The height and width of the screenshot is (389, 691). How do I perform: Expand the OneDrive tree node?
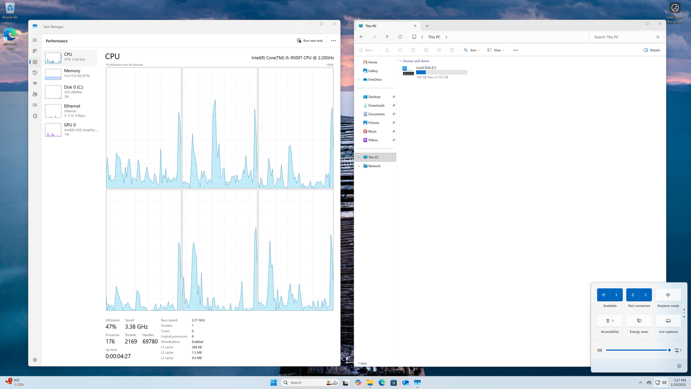tap(358, 80)
